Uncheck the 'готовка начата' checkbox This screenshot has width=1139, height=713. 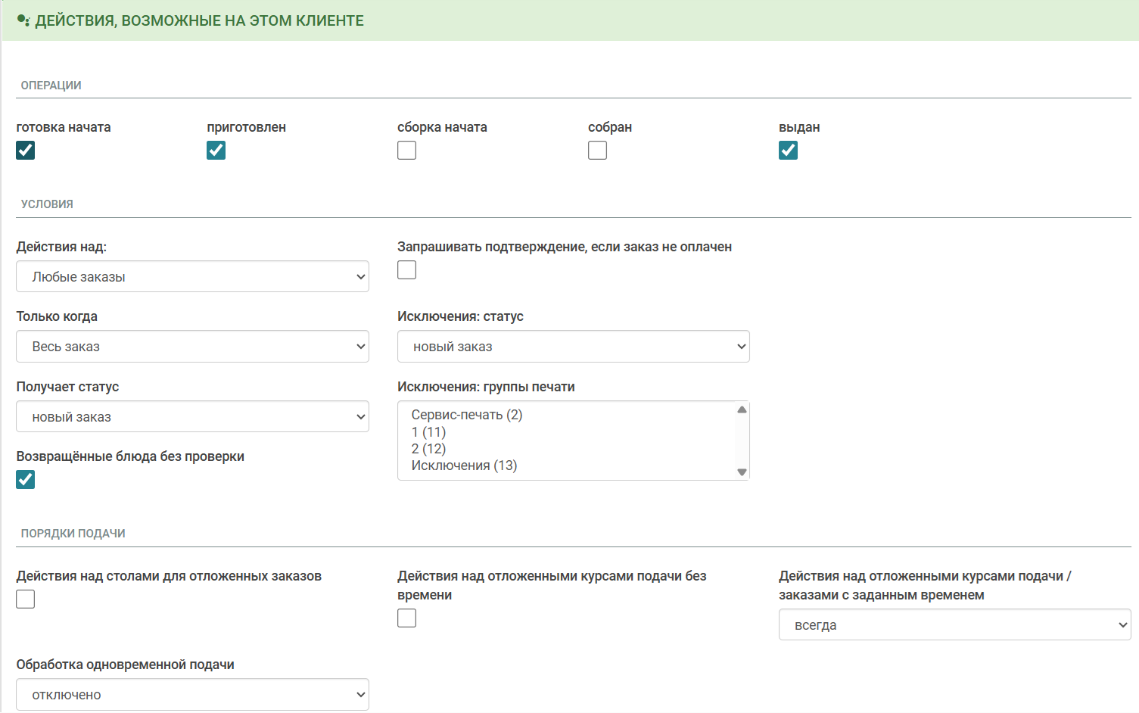point(26,151)
